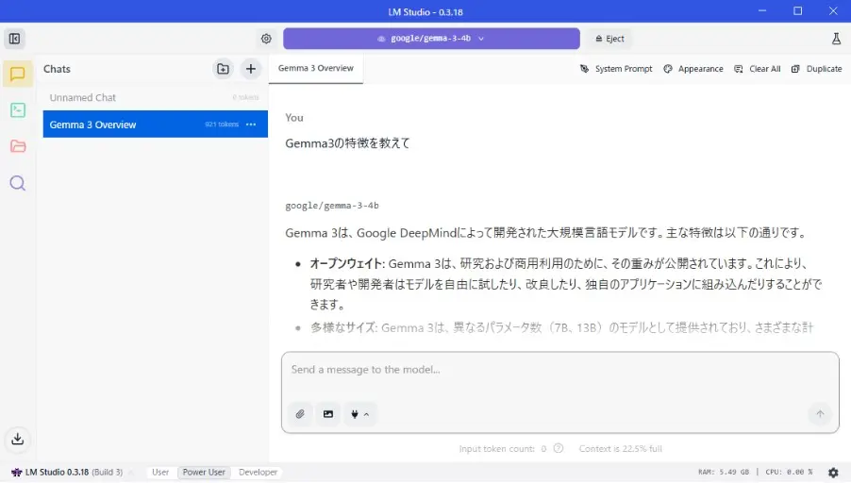Select the Unnamed Chat entry
This screenshot has height=483, width=851.
156,98
